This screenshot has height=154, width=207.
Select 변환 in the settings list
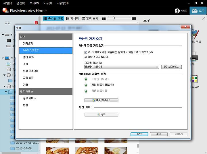(x=46, y=105)
